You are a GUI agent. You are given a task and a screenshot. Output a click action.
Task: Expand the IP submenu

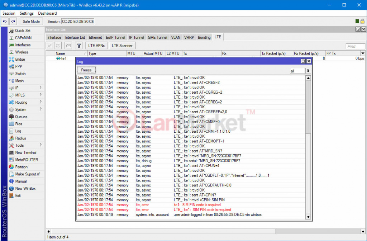pyautogui.click(x=17, y=88)
